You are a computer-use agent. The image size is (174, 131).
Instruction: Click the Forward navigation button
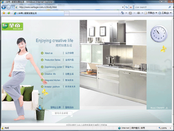click(x=8, y=7)
